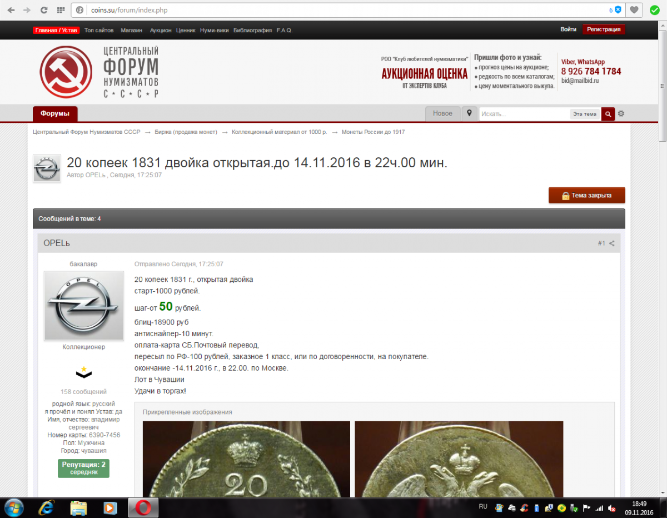
Task: Click the CCleaner tray icon
Action: coord(524,508)
